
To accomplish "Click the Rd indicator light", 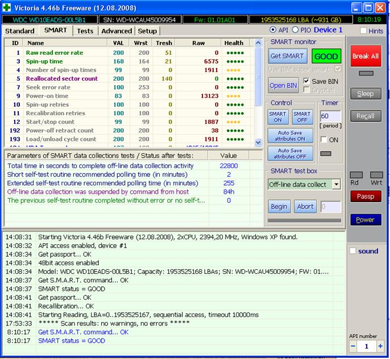I will (356, 175).
